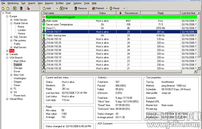Select the Roma tree item

click(x=21, y=27)
